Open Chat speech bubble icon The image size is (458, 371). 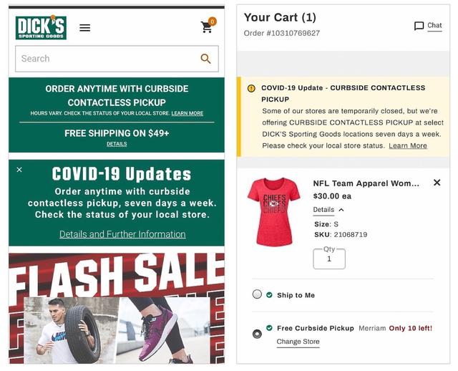click(x=419, y=26)
